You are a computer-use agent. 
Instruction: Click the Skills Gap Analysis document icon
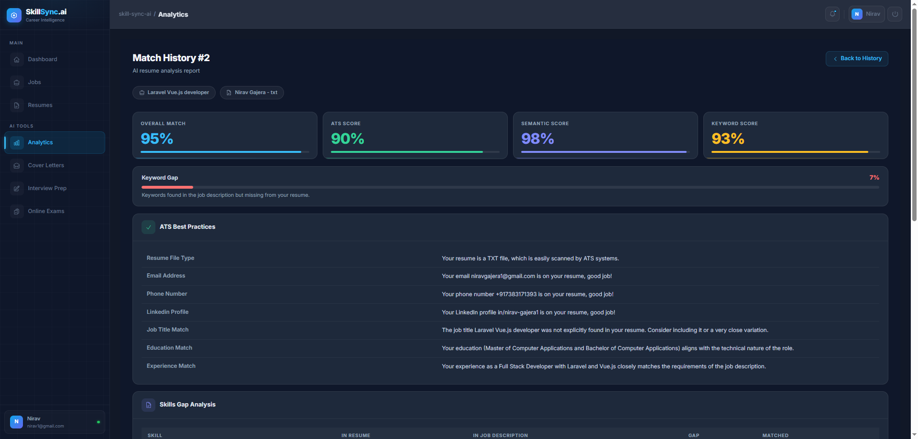click(148, 405)
